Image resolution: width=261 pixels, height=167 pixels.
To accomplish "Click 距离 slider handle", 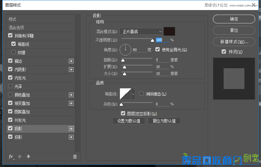I will (x=123, y=60).
